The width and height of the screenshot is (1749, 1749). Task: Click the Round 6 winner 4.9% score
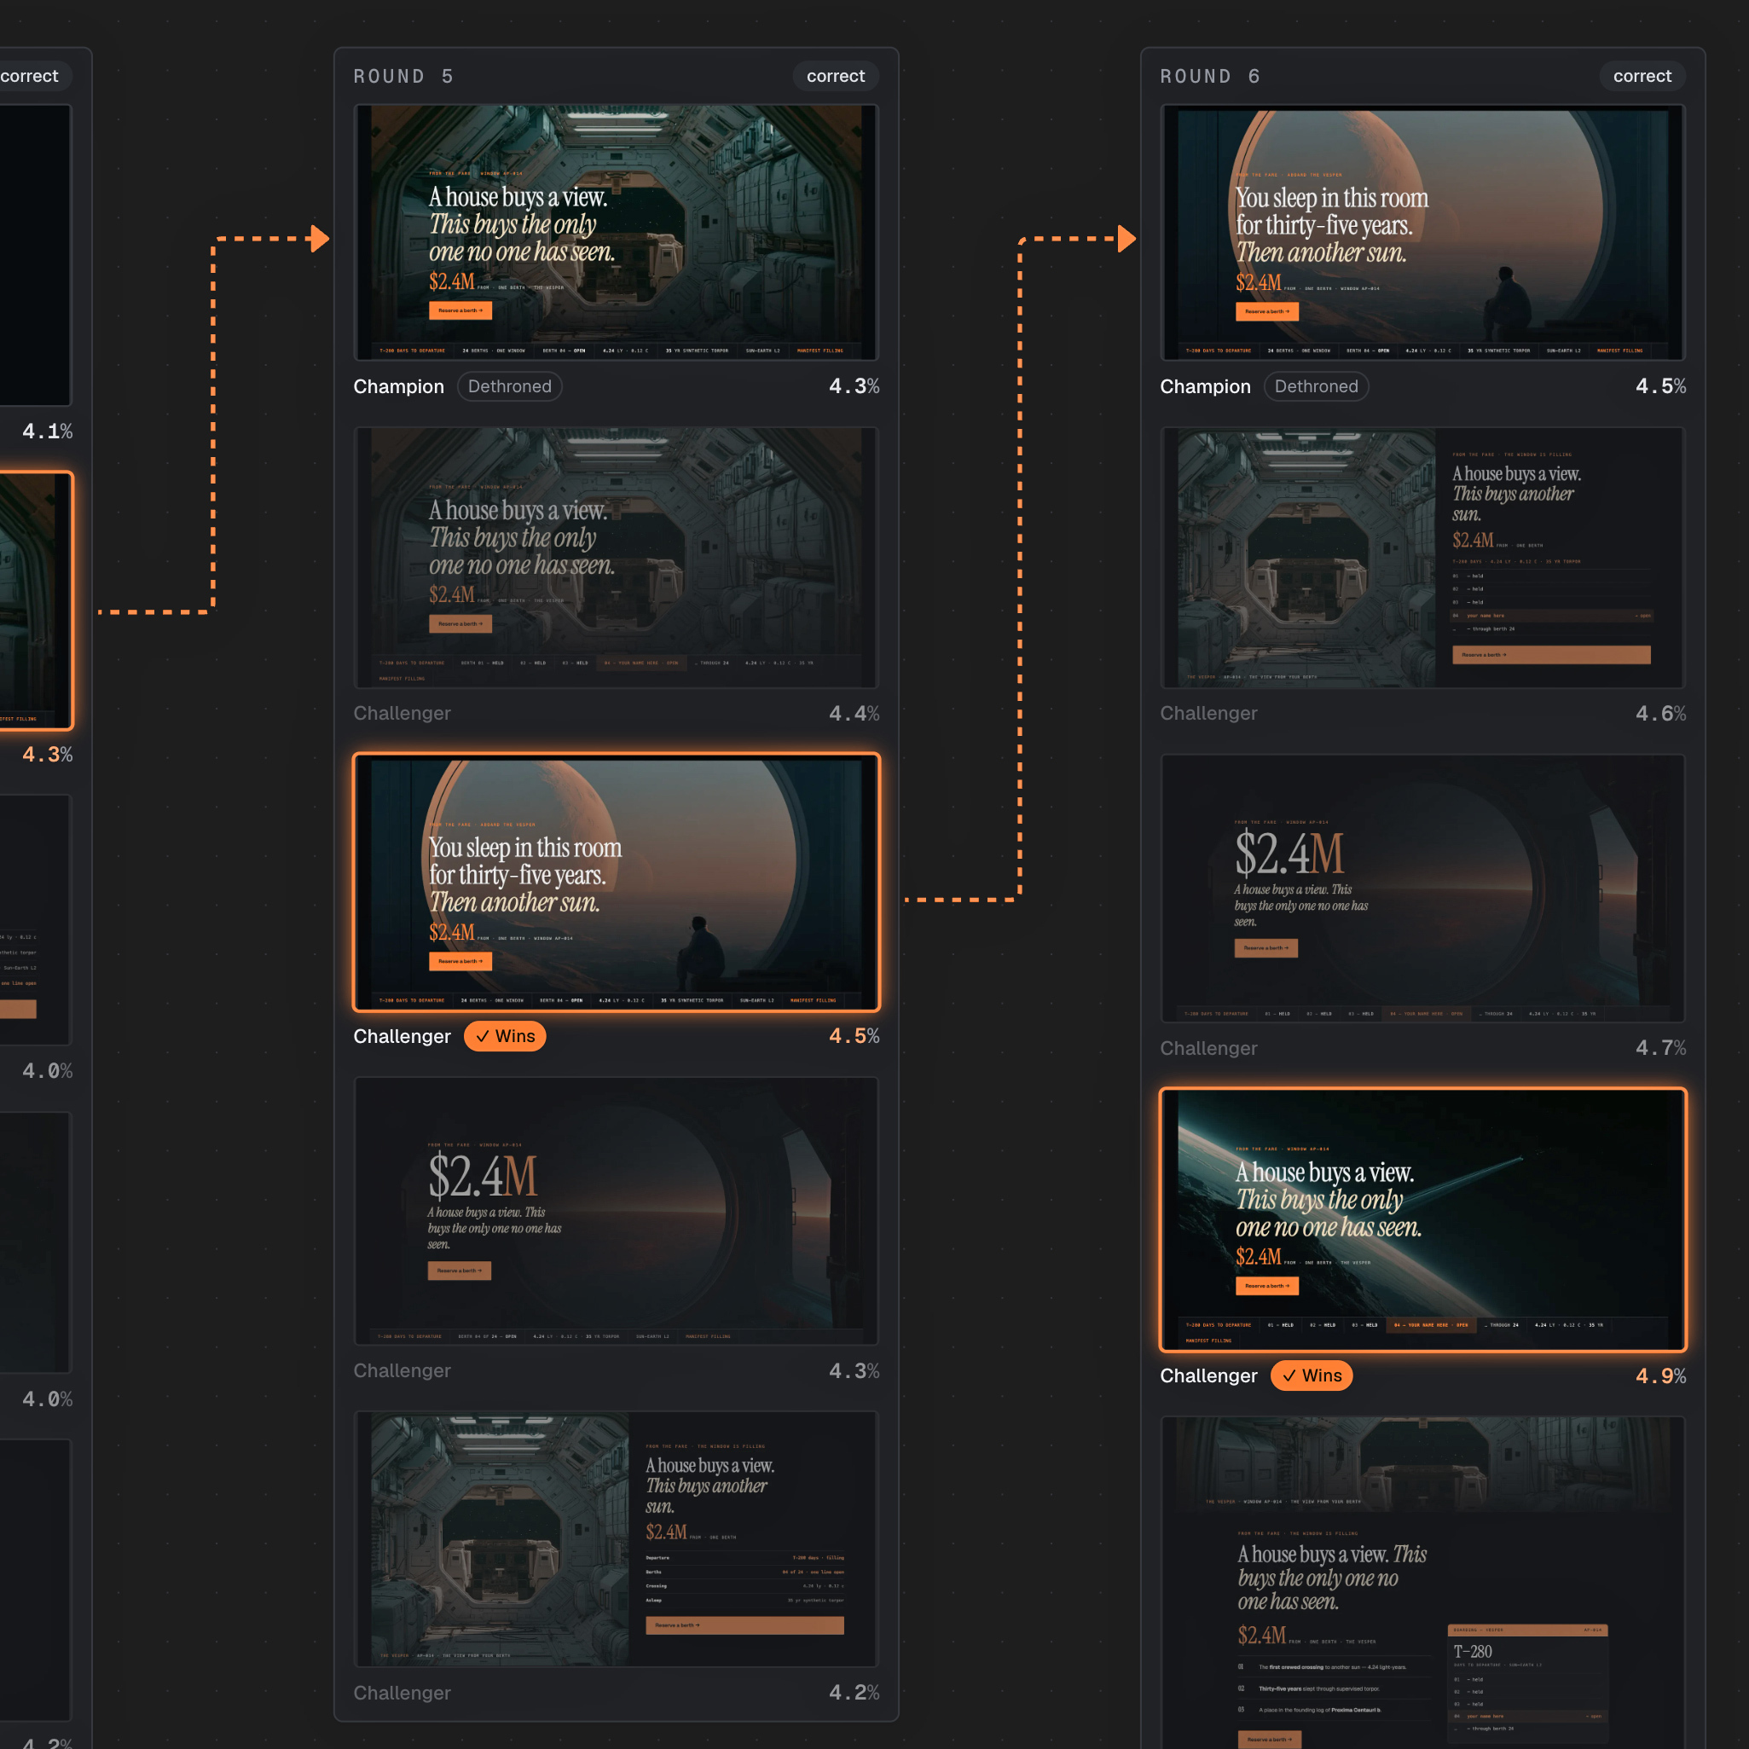(x=1660, y=1376)
